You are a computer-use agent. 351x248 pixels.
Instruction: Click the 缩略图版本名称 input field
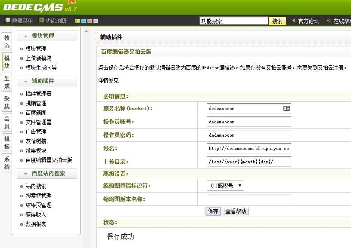point(248,199)
